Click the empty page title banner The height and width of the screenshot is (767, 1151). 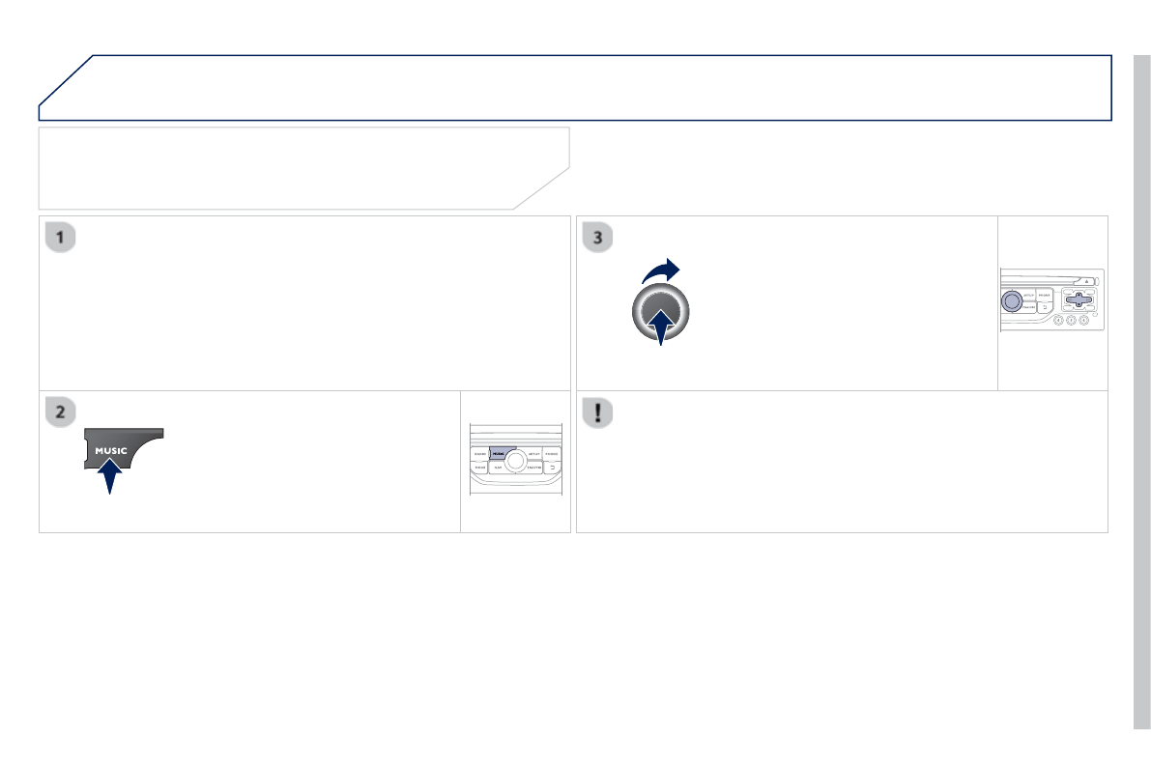[576, 87]
